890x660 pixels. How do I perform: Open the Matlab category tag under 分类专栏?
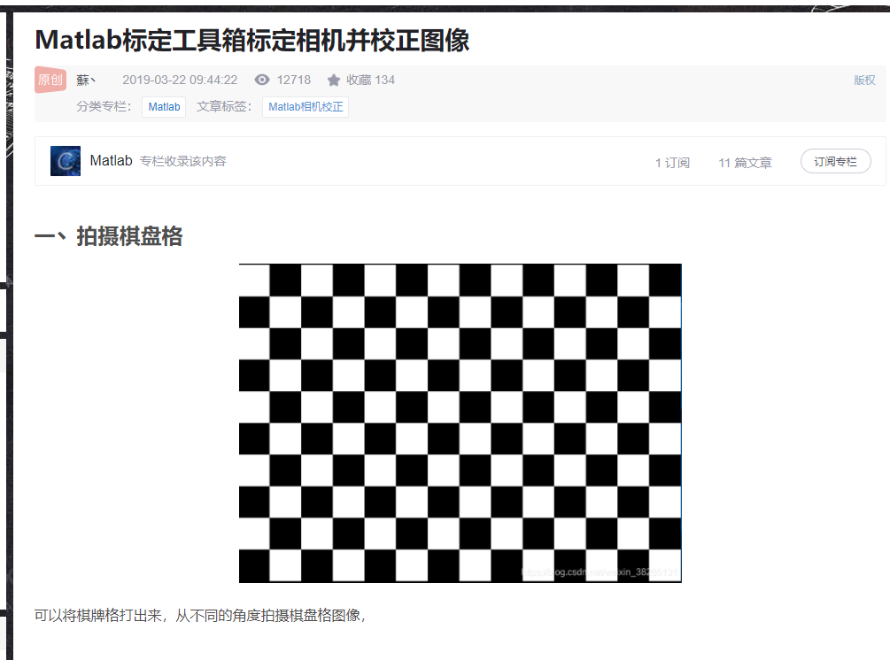click(163, 105)
